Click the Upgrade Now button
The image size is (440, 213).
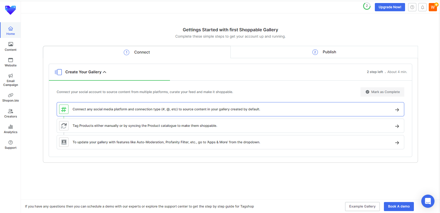[390, 7]
